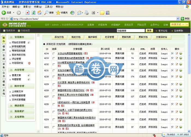The image size is (191, 137).
Task: Select the 核心 vertical sidebar tab
Action: point(4,40)
